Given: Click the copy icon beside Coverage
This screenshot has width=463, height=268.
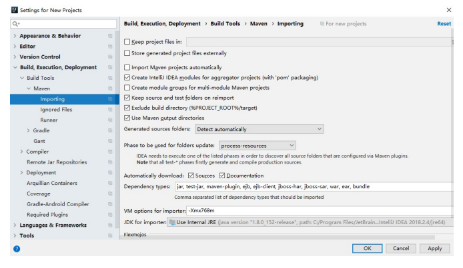Looking at the screenshot, I should pos(110,194).
